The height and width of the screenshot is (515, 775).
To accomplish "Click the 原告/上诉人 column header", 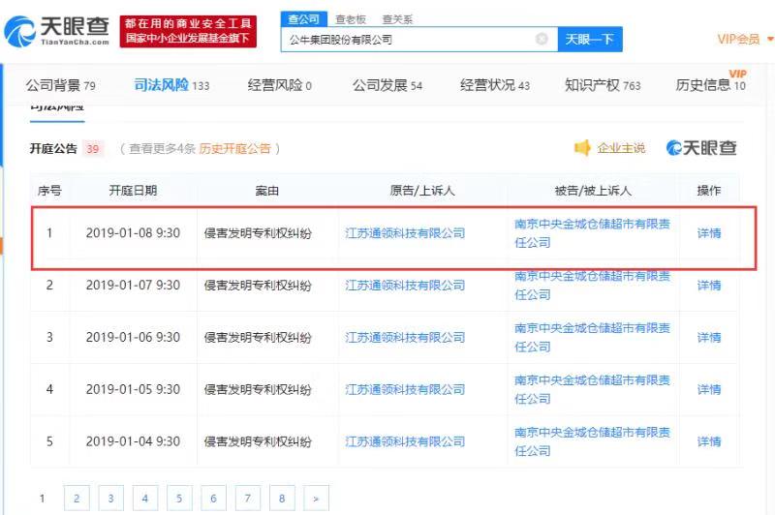I will click(422, 191).
